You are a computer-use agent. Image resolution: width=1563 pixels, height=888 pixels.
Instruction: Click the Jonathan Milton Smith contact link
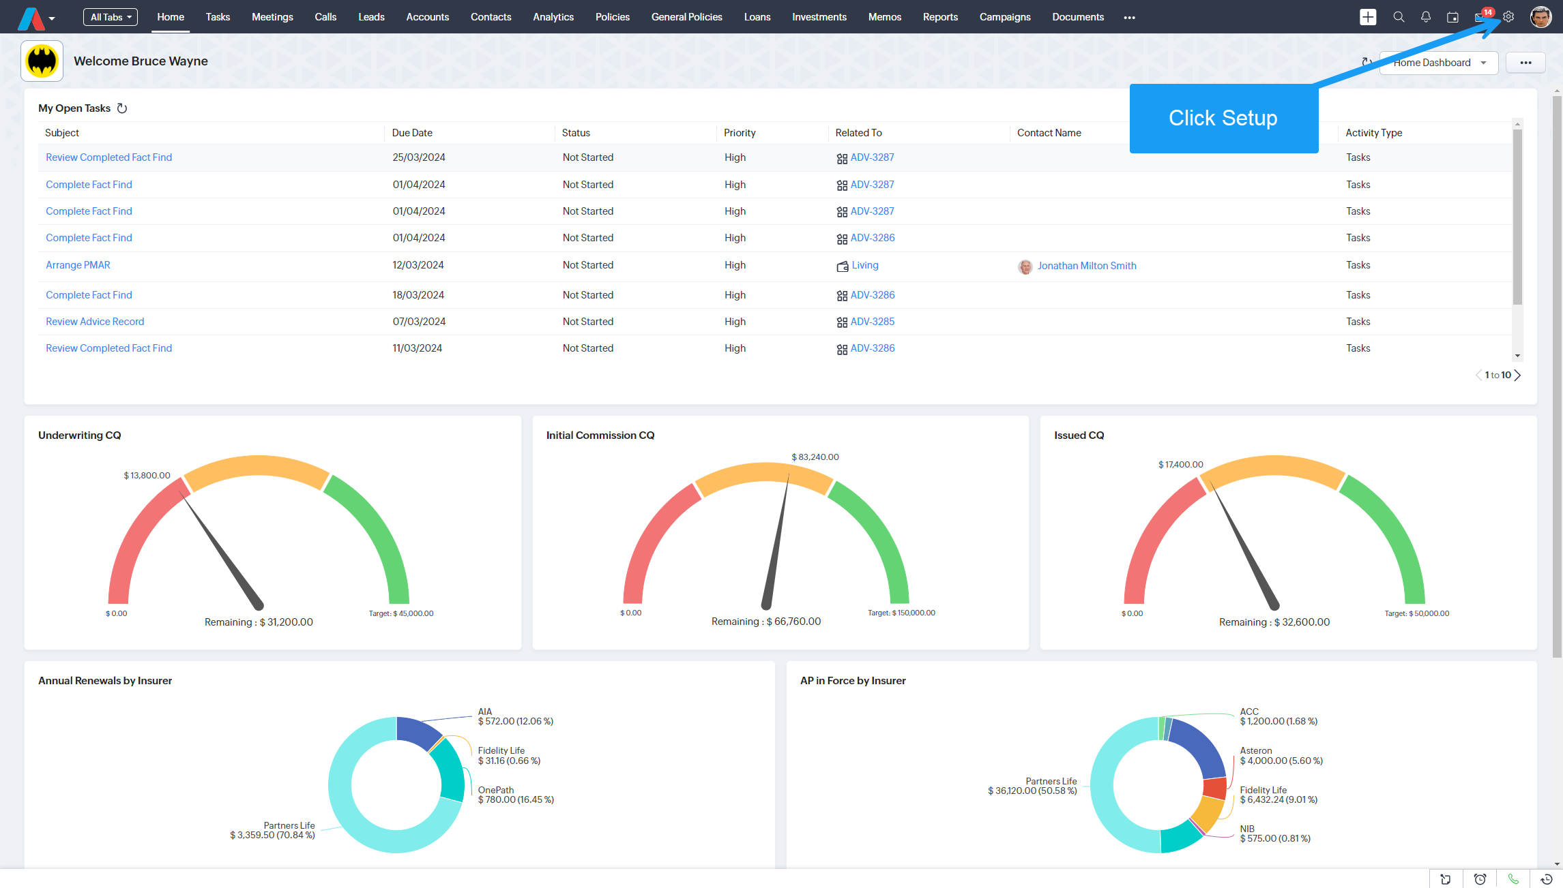(x=1087, y=266)
